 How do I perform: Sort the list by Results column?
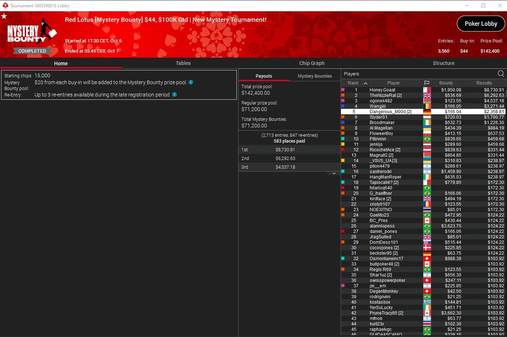pos(484,83)
